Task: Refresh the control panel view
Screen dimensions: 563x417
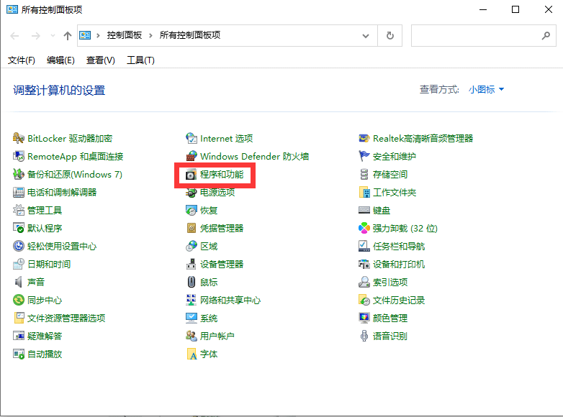Action: tap(390, 35)
